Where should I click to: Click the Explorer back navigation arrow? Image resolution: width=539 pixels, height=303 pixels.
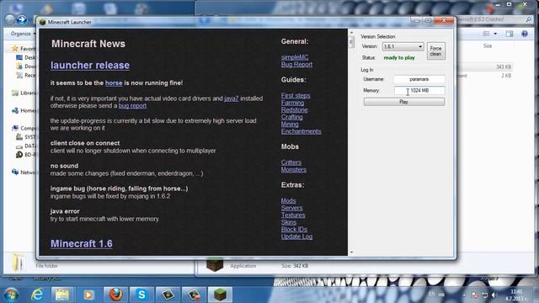(10, 19)
